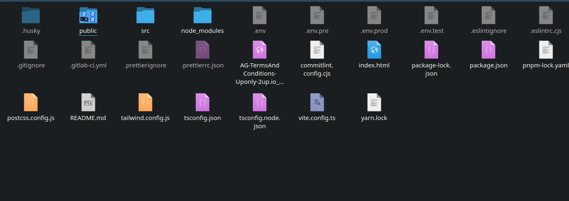Click the .prettierrc.json file icon
Image resolution: width=569 pixels, height=201 pixels.
tap(202, 50)
